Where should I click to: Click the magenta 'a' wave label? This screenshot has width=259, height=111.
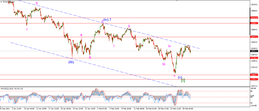(81, 35)
